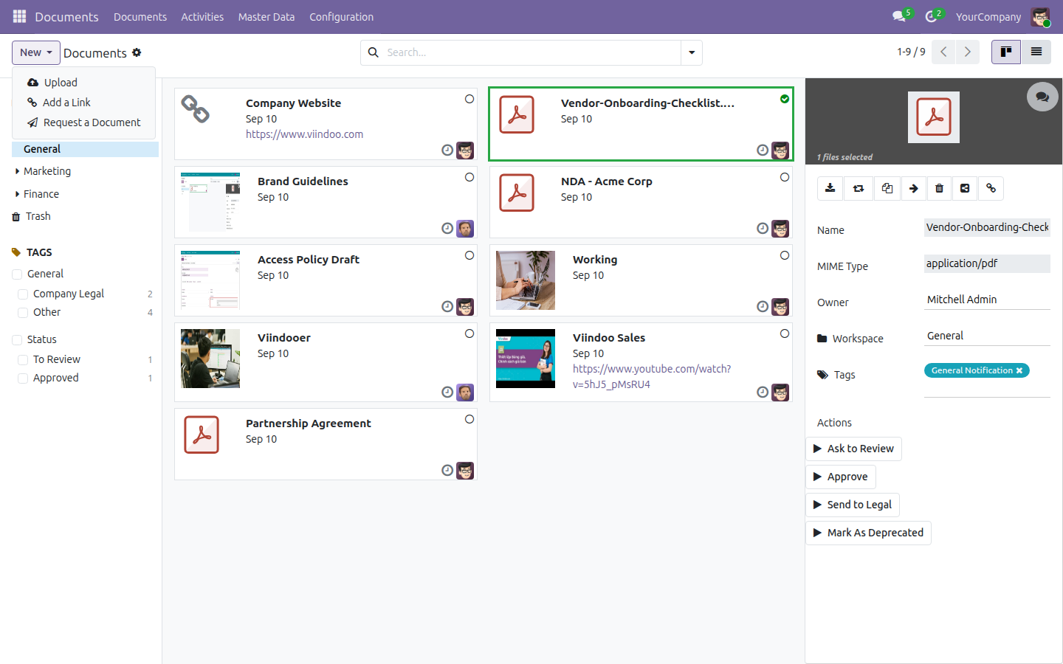Click the share icon for the selected document
The height and width of the screenshot is (664, 1063).
pos(965,188)
